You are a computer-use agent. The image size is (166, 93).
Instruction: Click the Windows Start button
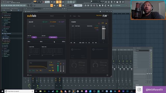(2, 91)
